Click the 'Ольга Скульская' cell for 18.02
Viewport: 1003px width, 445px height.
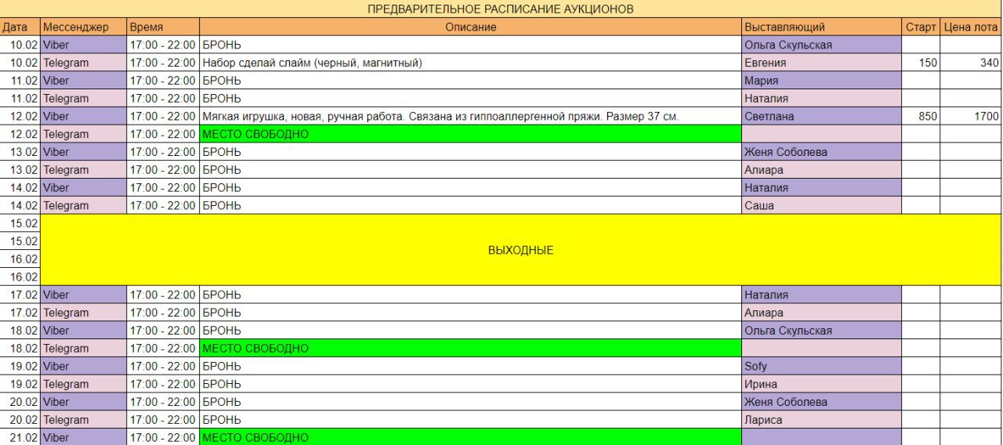(x=822, y=331)
